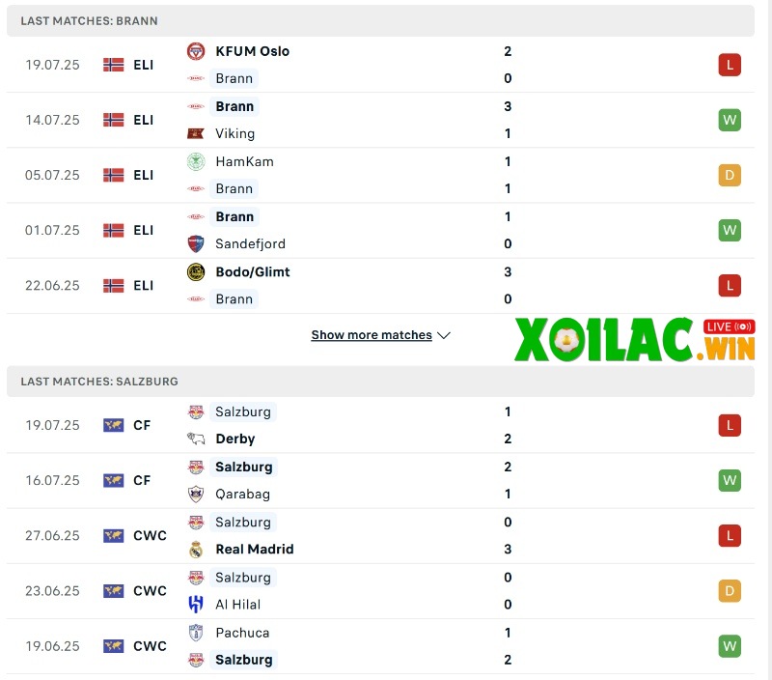Image resolution: width=772 pixels, height=680 pixels.
Task: Click the Real Madrid crest icon
Action: (x=196, y=549)
